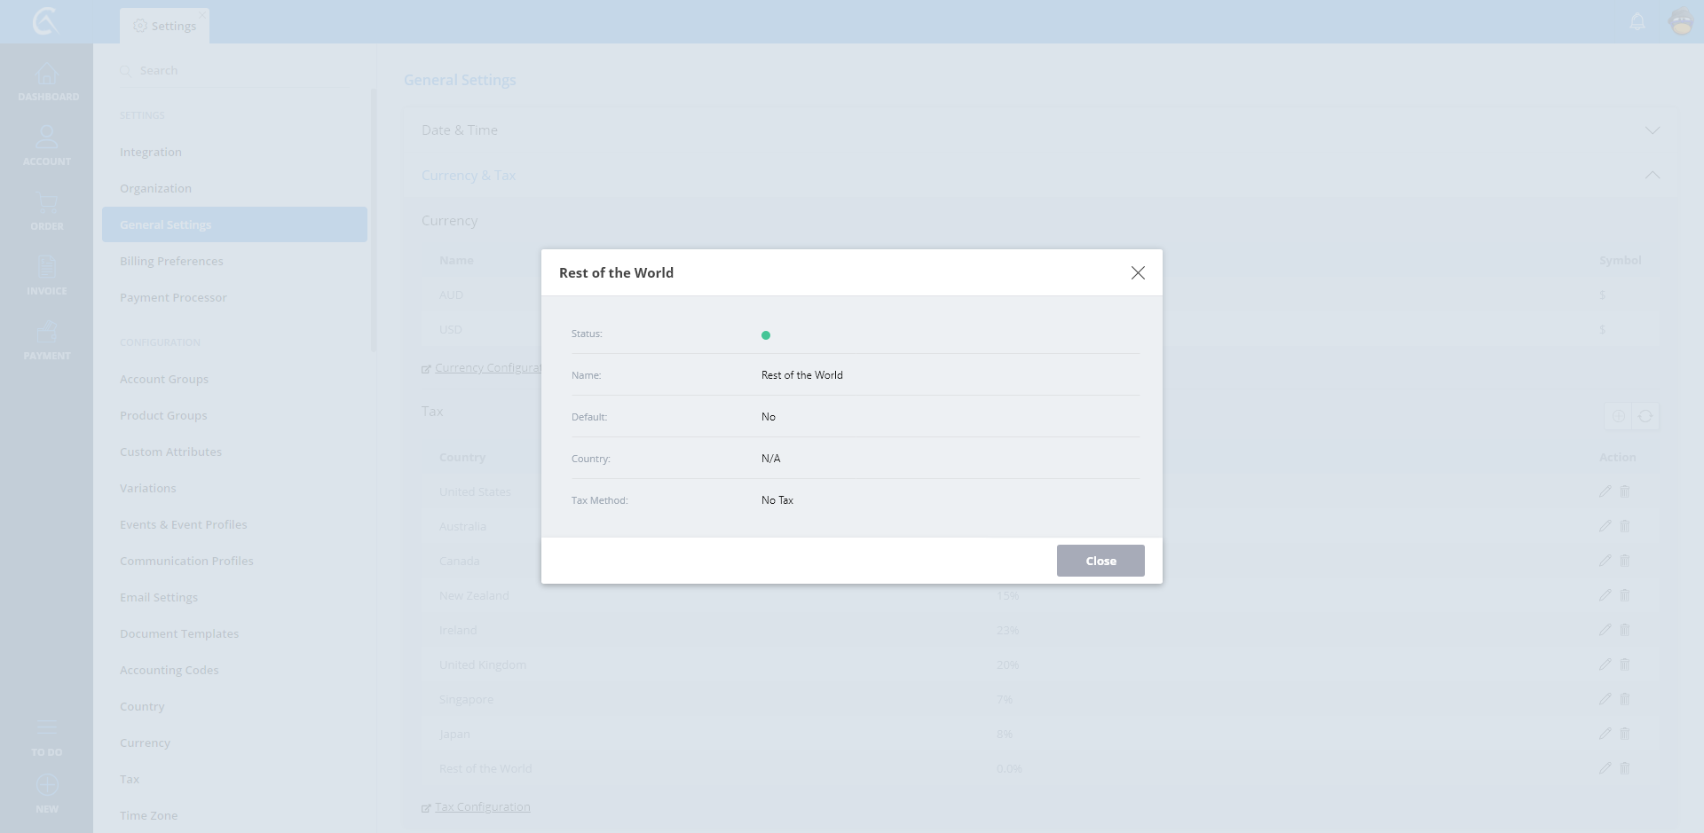The width and height of the screenshot is (1704, 833).
Task: Click the New plus icon
Action: 47,786
